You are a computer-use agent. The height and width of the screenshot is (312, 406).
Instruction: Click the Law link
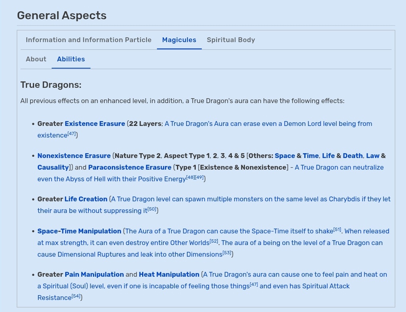pyautogui.click(x=373, y=156)
